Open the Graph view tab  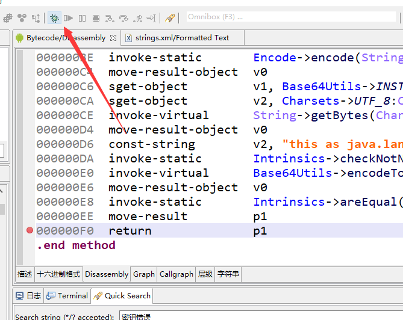coord(144,274)
